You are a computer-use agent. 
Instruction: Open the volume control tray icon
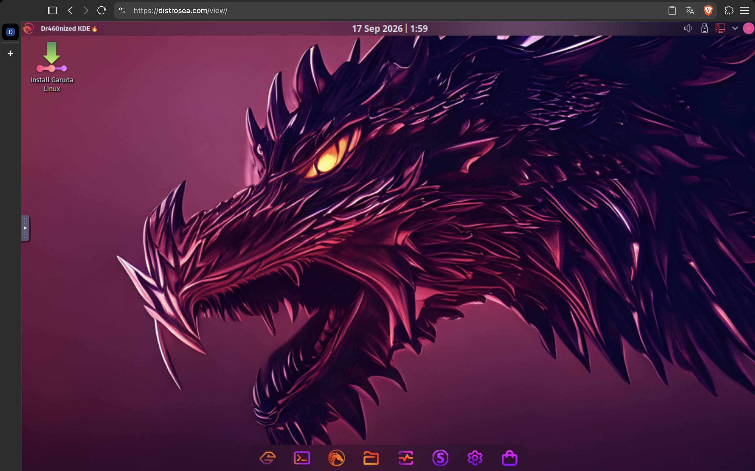pos(688,29)
